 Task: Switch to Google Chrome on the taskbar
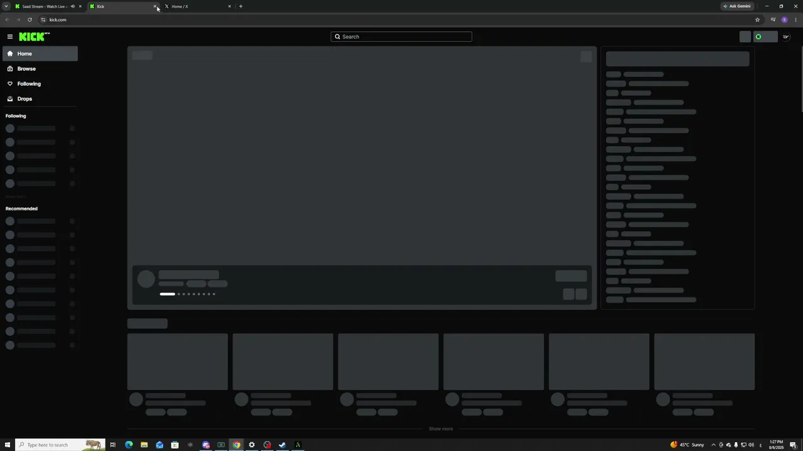[237, 445]
